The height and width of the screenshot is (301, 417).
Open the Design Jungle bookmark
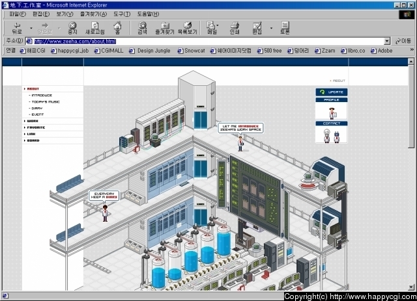(x=150, y=51)
